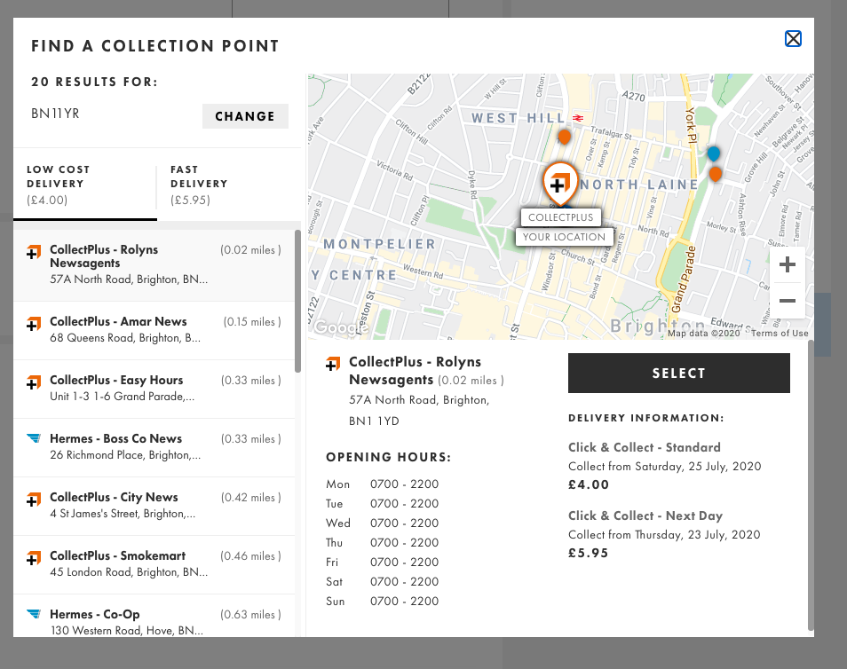Close the Find a Collection Point dialog
847x669 pixels.
point(793,39)
